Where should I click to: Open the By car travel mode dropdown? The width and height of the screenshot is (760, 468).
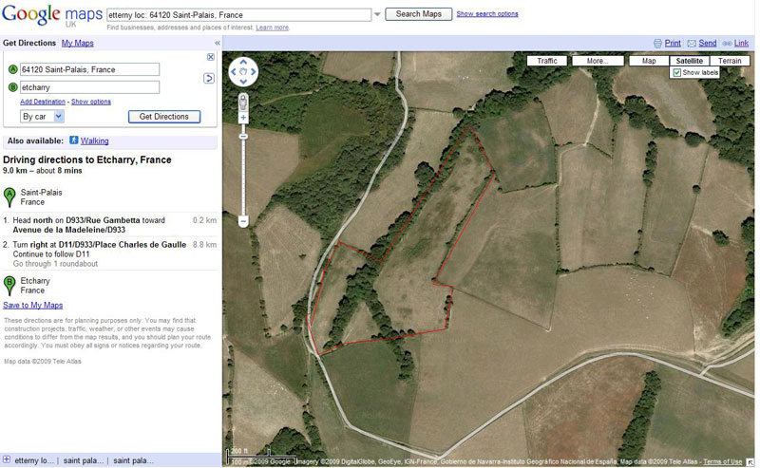[42, 116]
